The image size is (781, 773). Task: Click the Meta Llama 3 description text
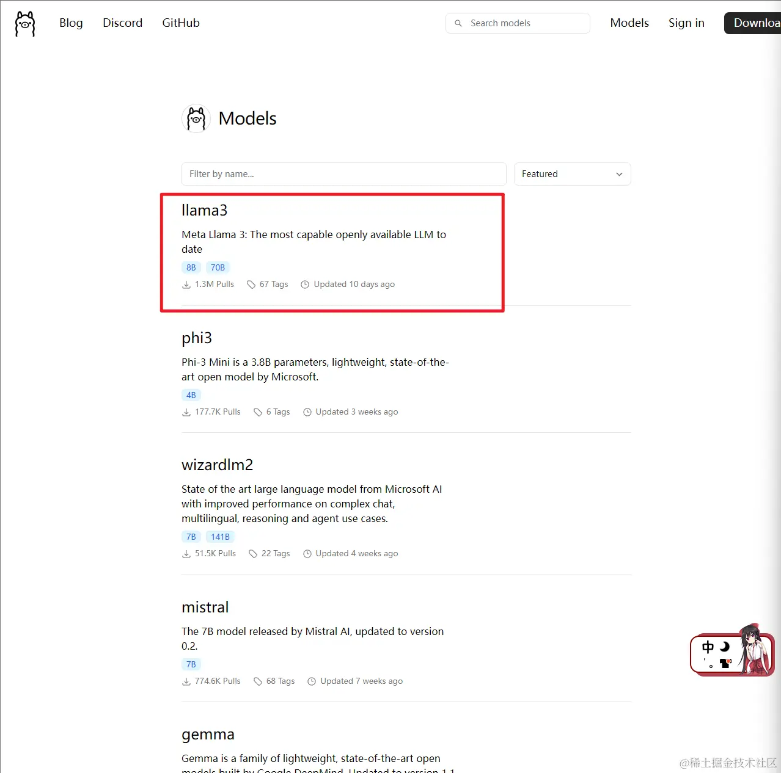pyautogui.click(x=314, y=242)
